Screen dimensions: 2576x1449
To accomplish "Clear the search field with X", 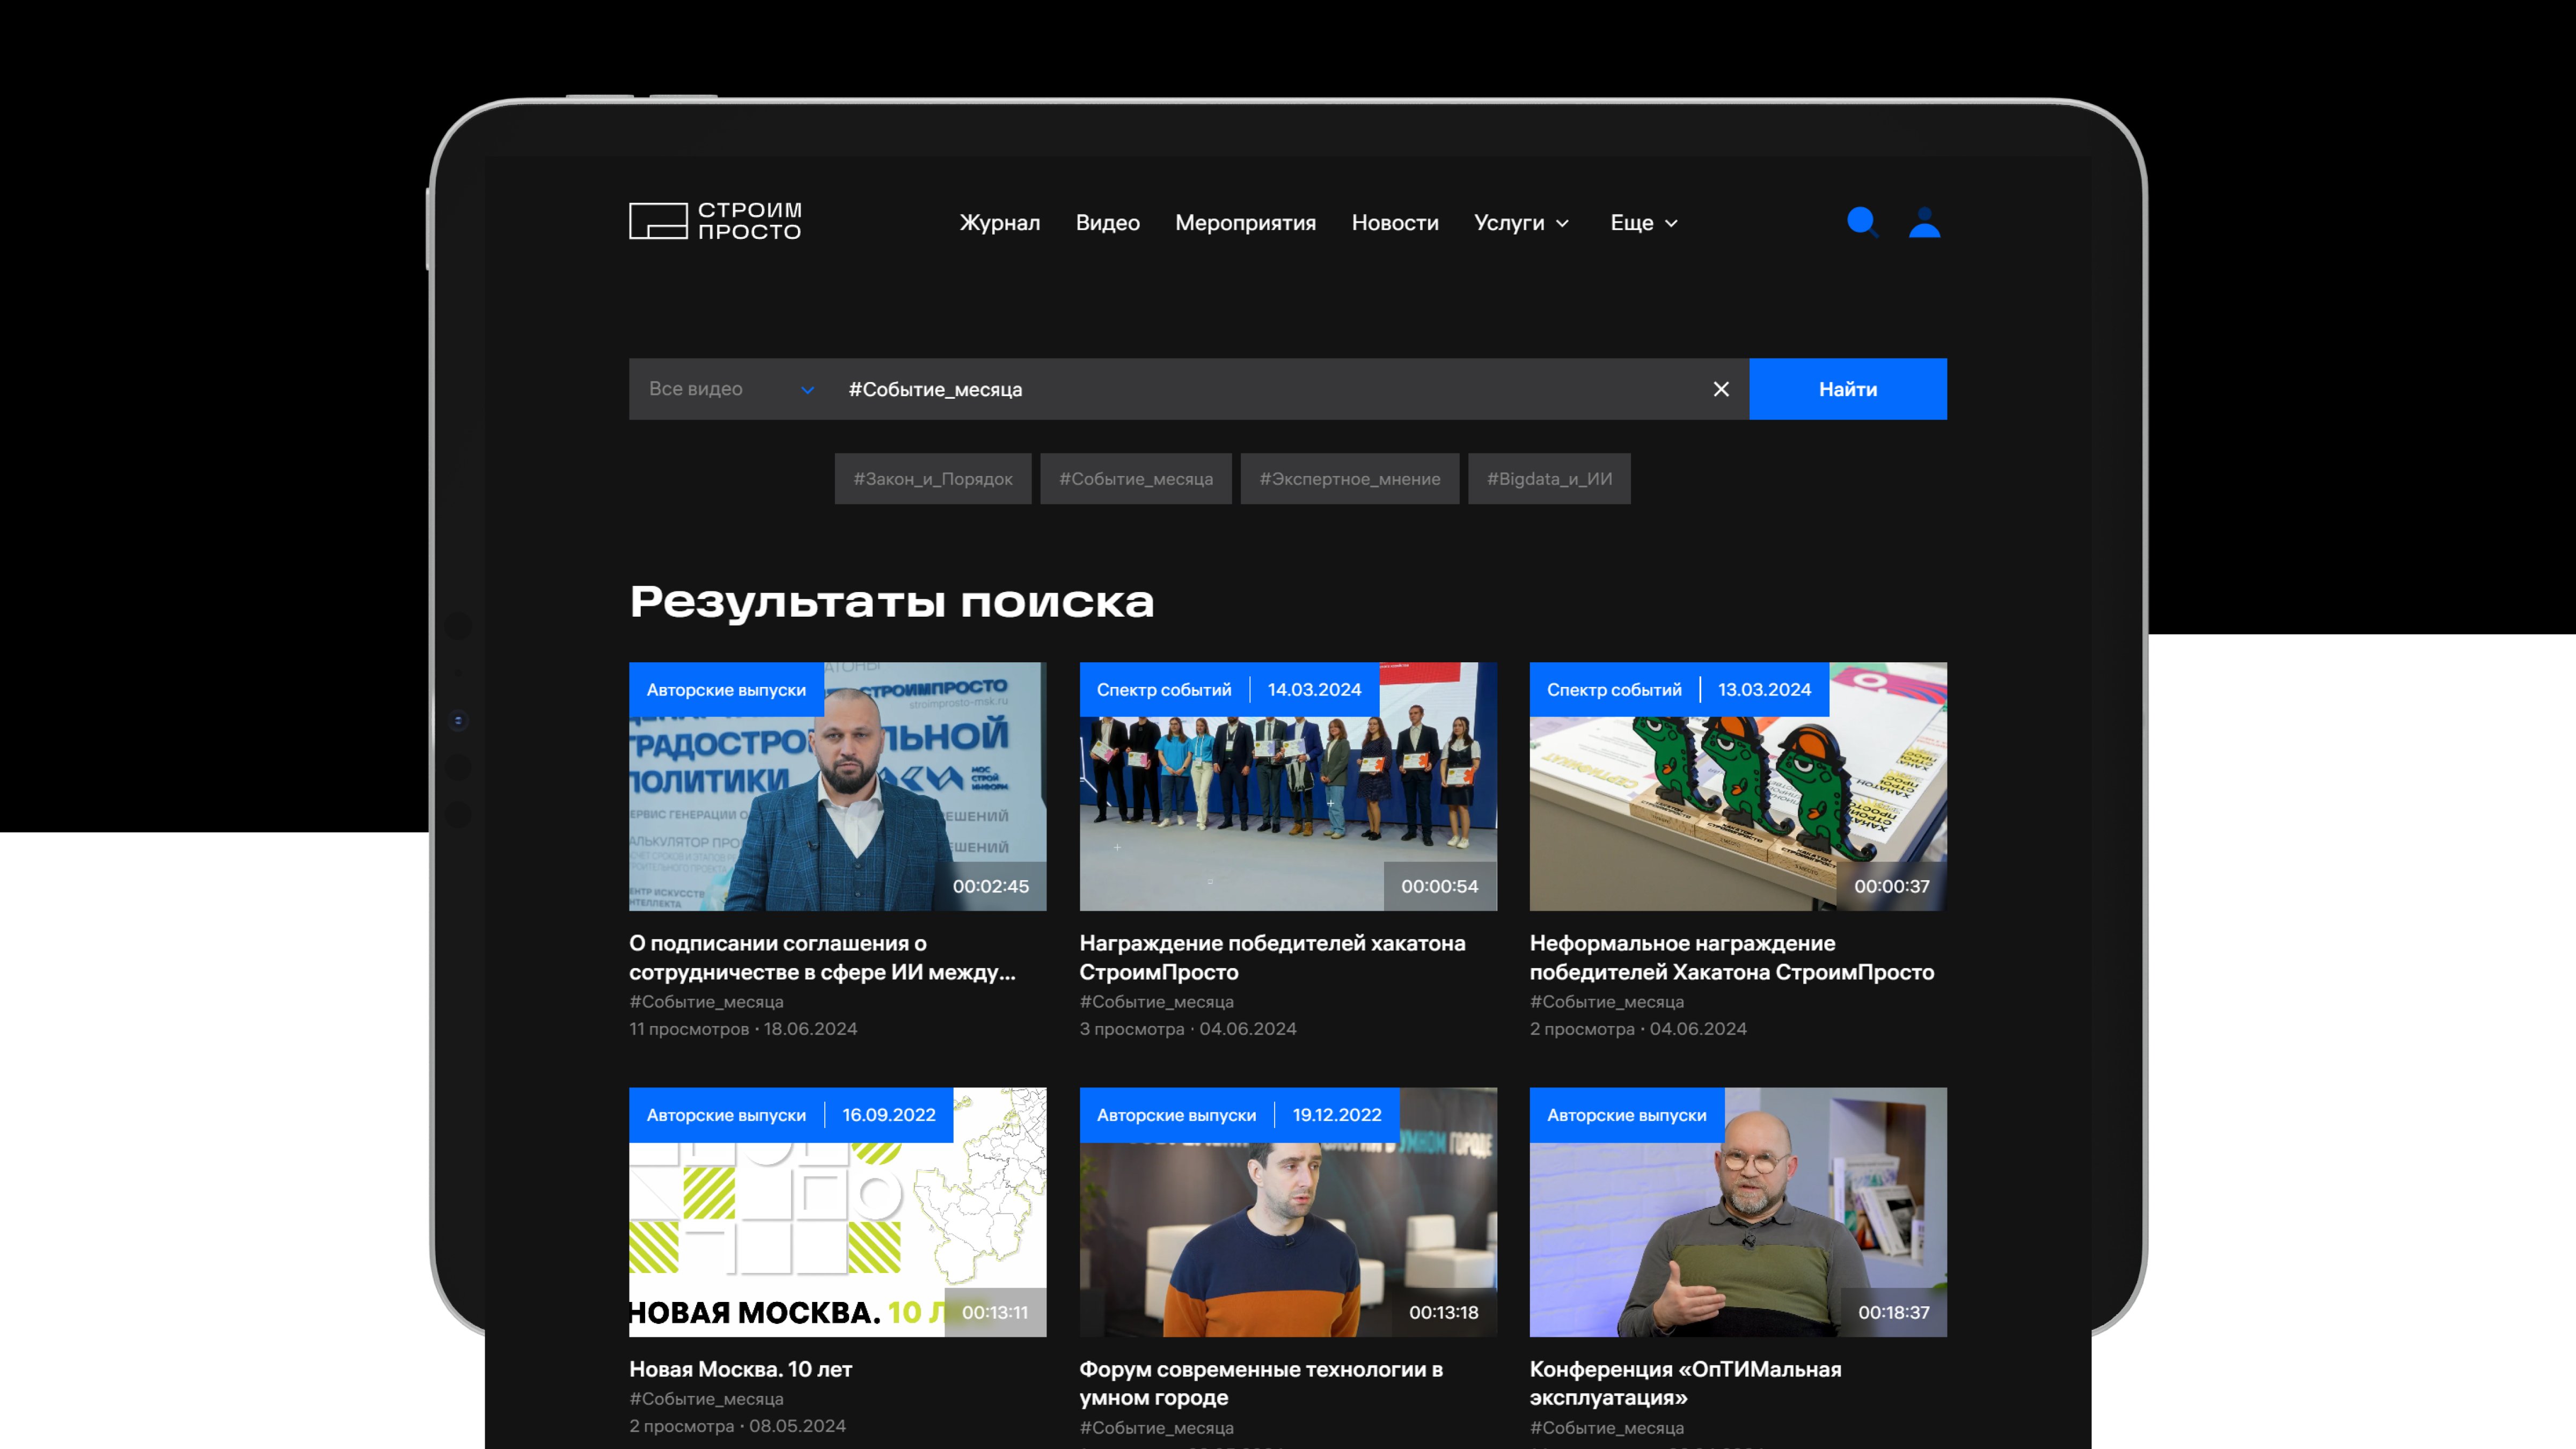I will pyautogui.click(x=1721, y=389).
